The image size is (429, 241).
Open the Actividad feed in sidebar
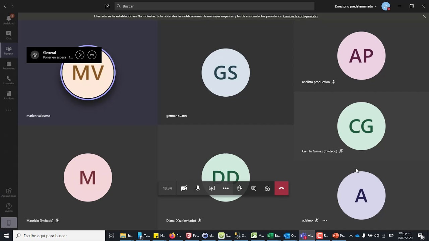(9, 20)
